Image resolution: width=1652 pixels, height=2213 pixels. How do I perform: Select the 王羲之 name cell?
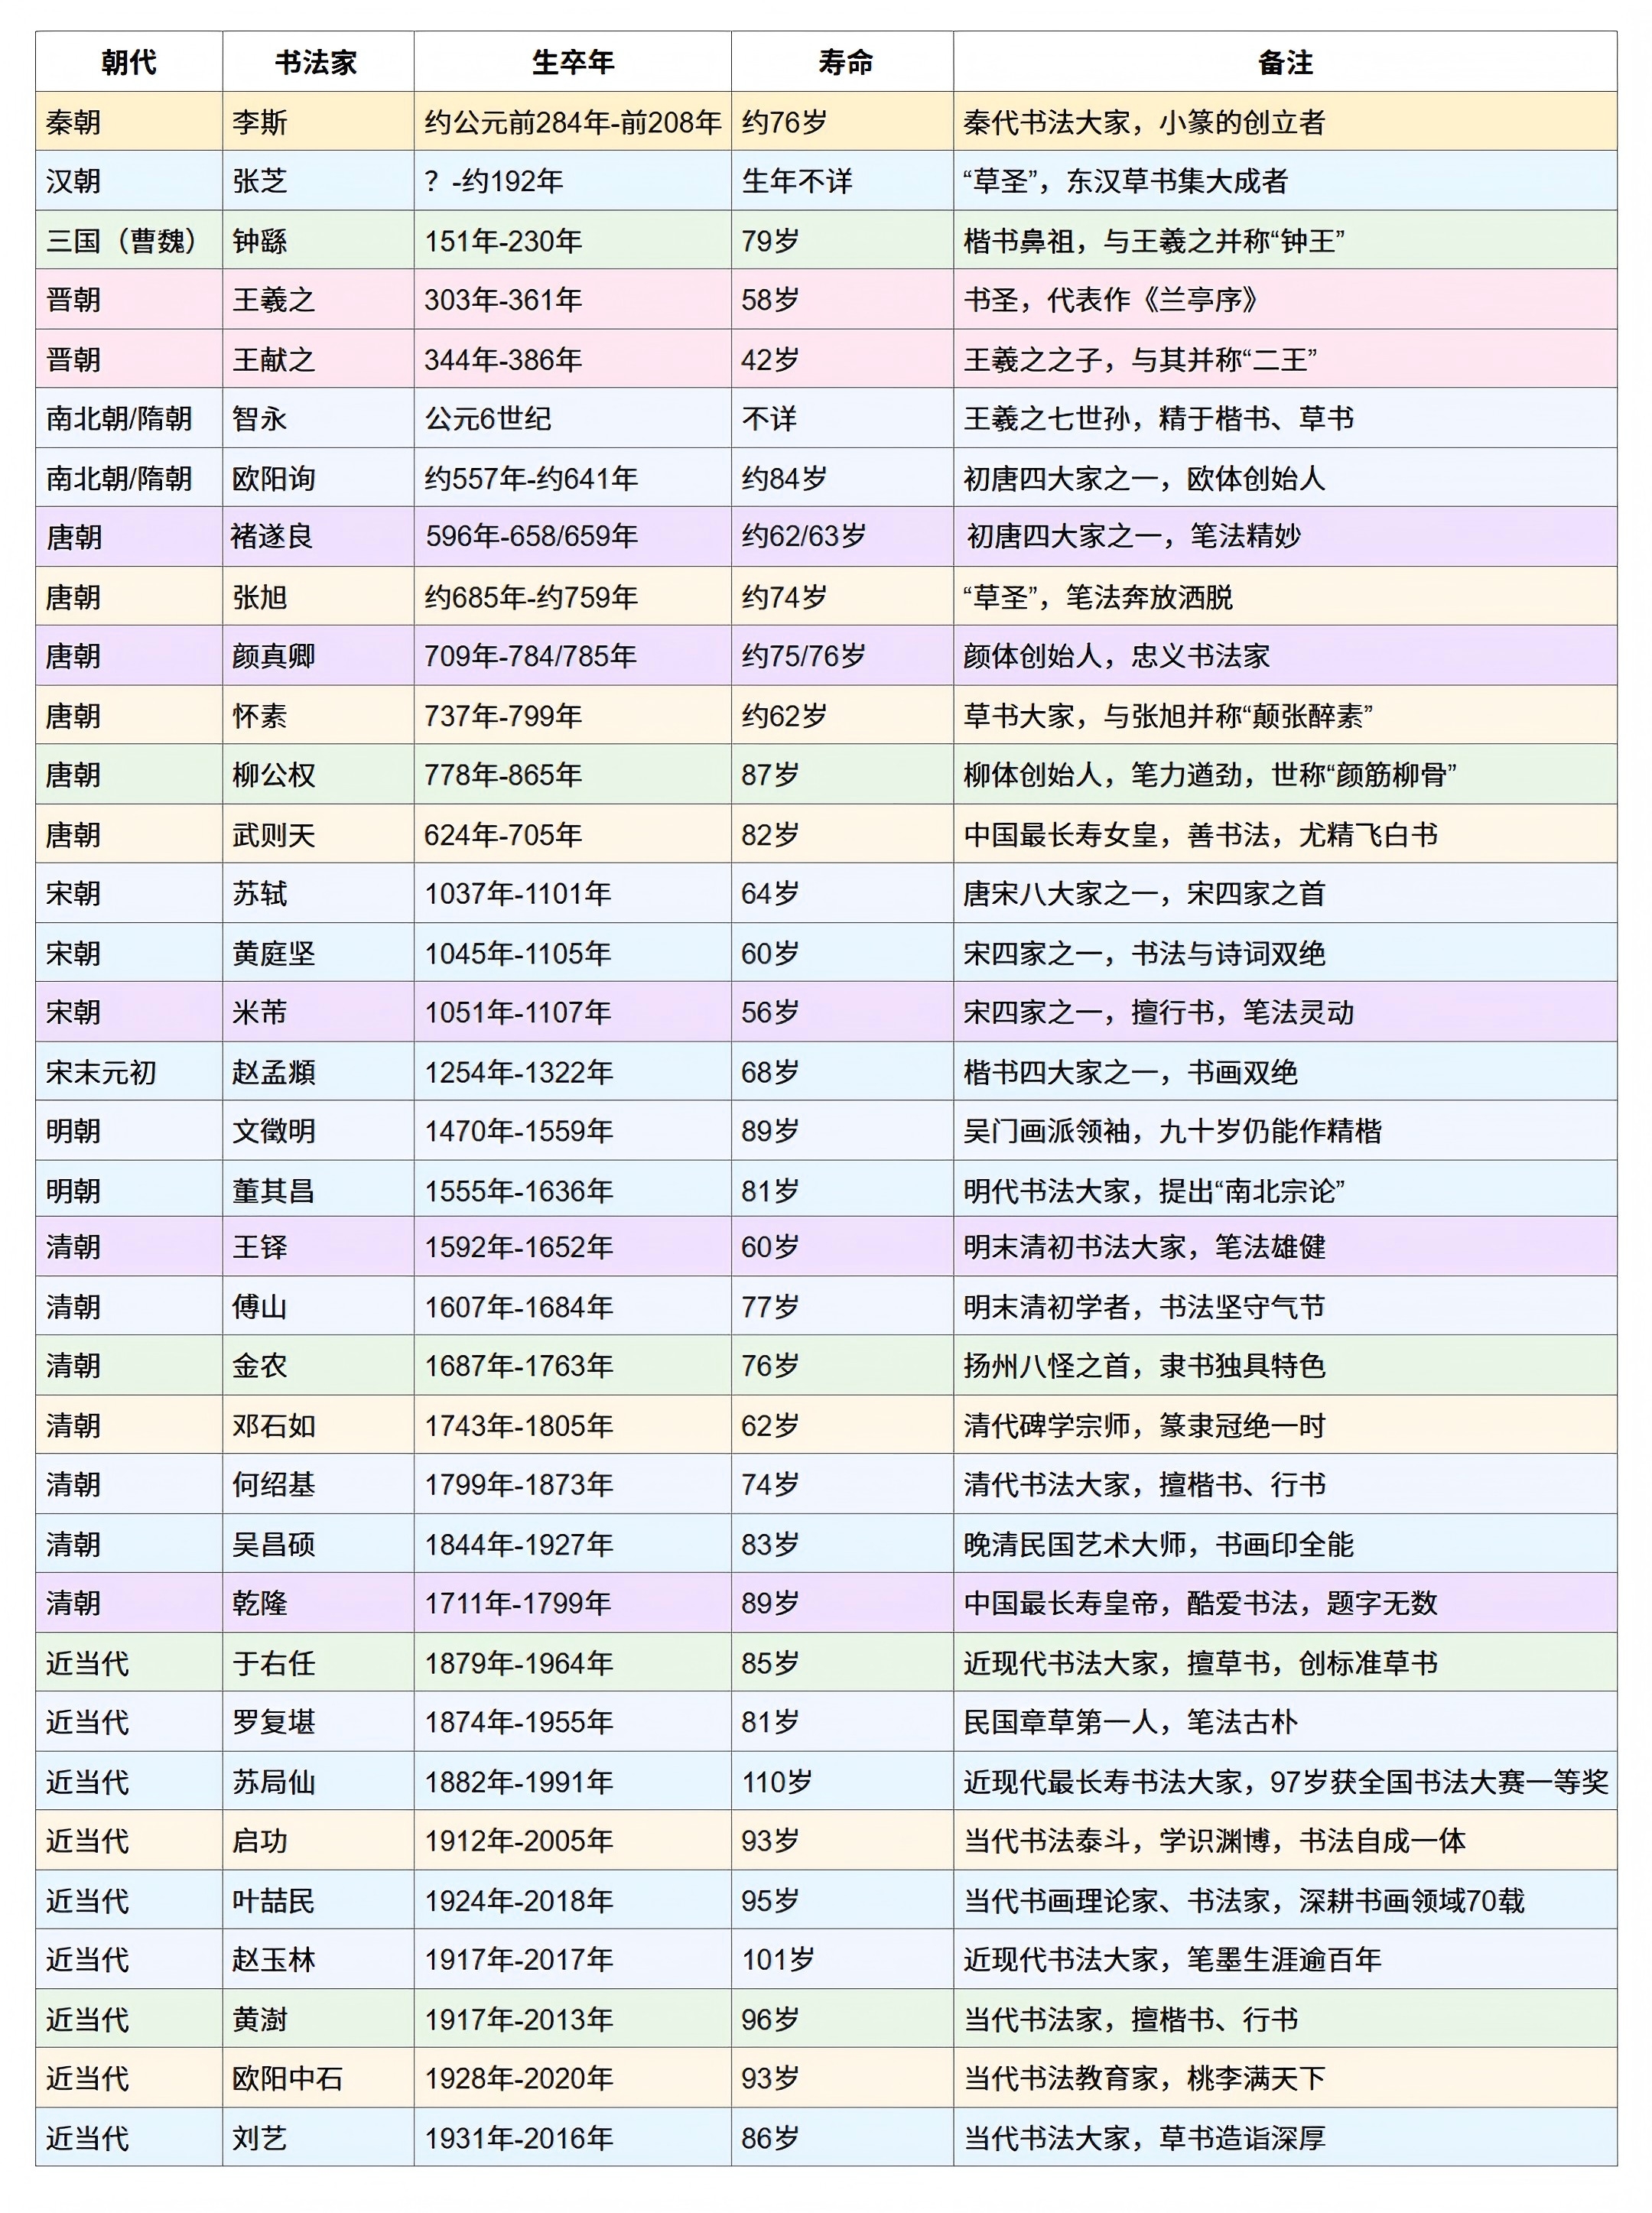pos(274,300)
